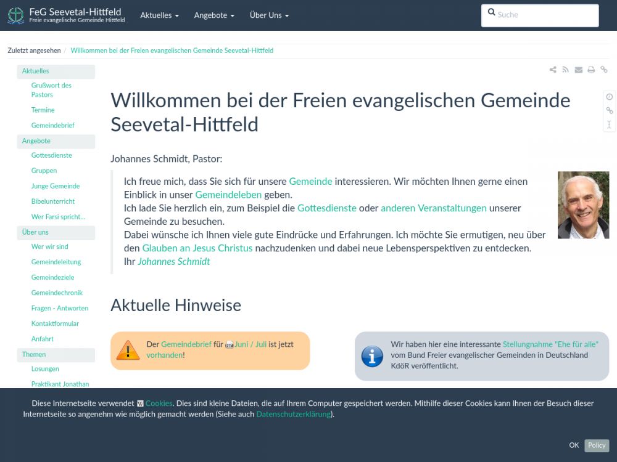Viewport: 617px width, 462px height.
Task: Click the FeG cross logo icon
Action: click(16, 15)
